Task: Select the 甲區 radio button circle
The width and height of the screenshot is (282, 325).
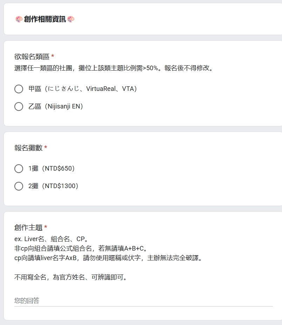Action: pos(19,89)
